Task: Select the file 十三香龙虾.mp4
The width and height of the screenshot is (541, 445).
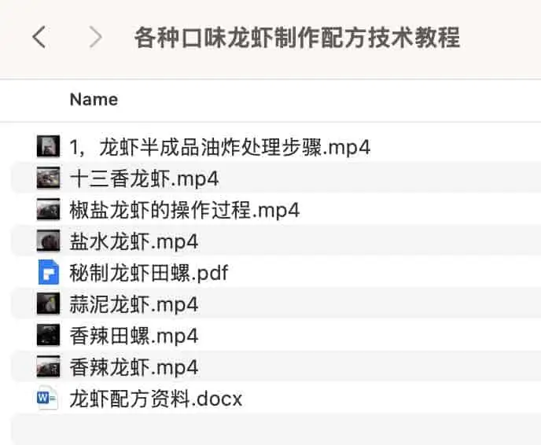Action: pyautogui.click(x=144, y=178)
